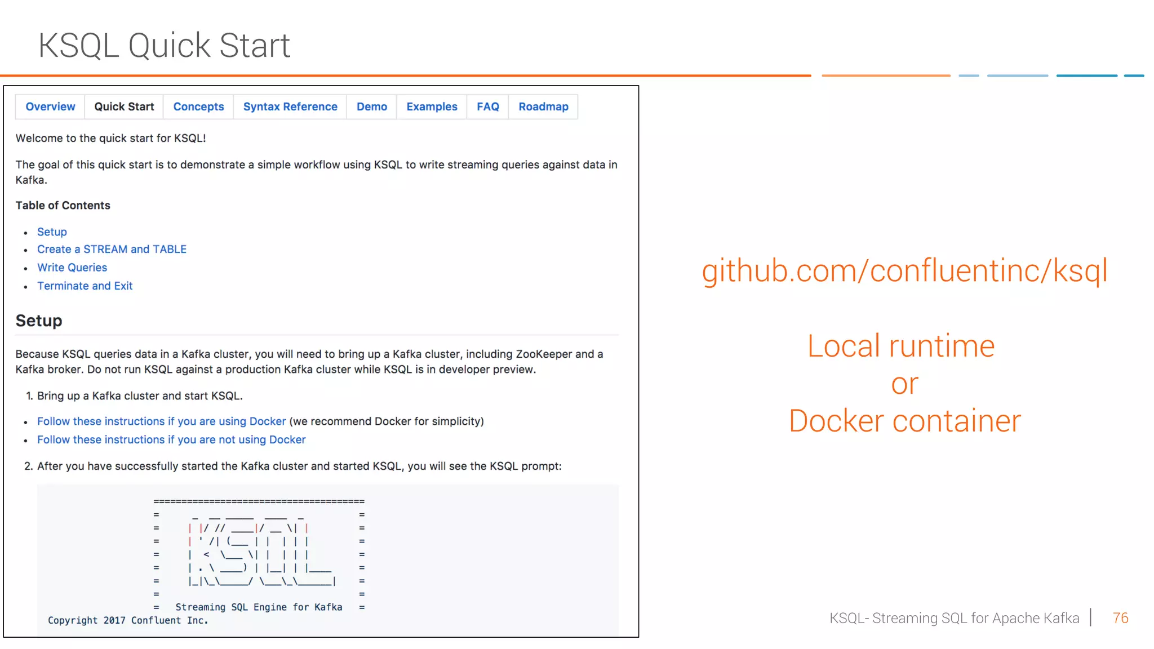Click the slide number 76
The image size is (1154, 649).
point(1120,618)
